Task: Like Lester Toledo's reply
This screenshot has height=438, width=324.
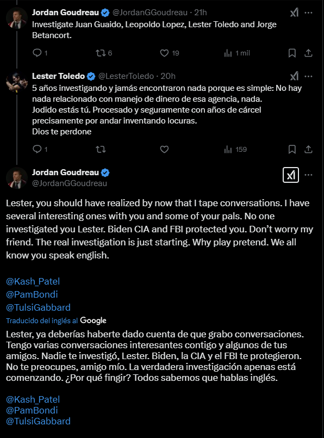Action: click(164, 149)
